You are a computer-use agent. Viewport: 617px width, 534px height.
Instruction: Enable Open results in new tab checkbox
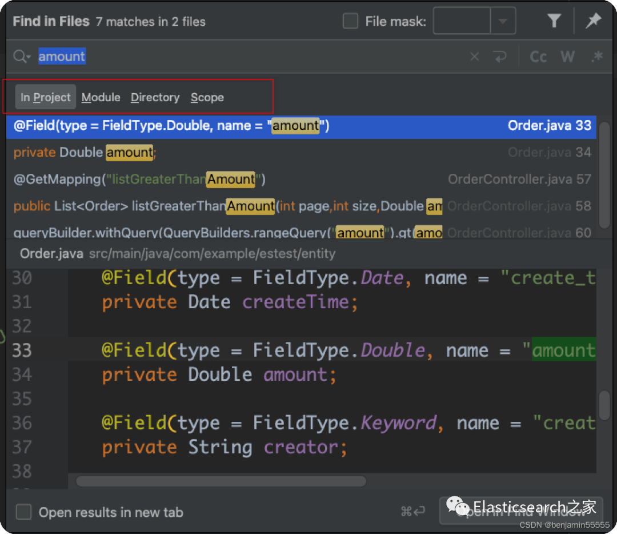point(23,512)
